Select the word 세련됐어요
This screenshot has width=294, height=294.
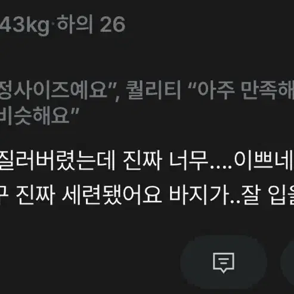click(112, 195)
